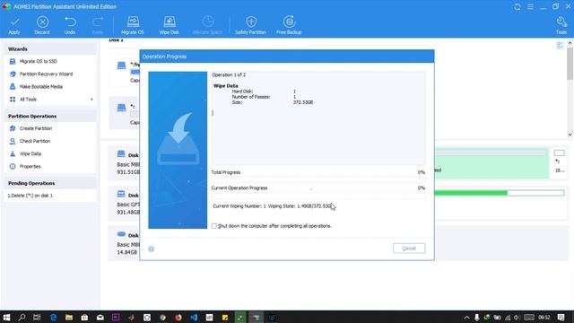This screenshot has height=323, width=574.
Task: Click the 372.53GB size value
Action: point(303,102)
